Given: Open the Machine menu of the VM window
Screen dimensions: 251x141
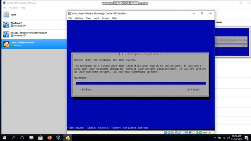Looking at the screenshot, I should [x=79, y=18].
